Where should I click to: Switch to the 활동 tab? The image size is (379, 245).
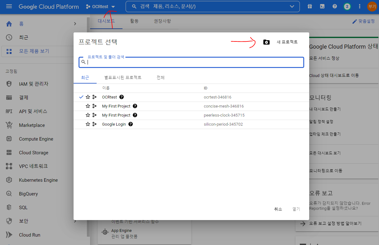pyautogui.click(x=134, y=21)
